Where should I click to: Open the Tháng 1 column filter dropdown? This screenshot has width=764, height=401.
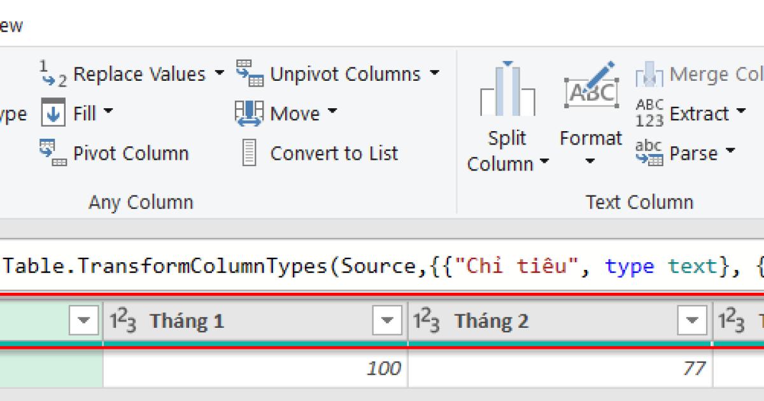click(388, 320)
